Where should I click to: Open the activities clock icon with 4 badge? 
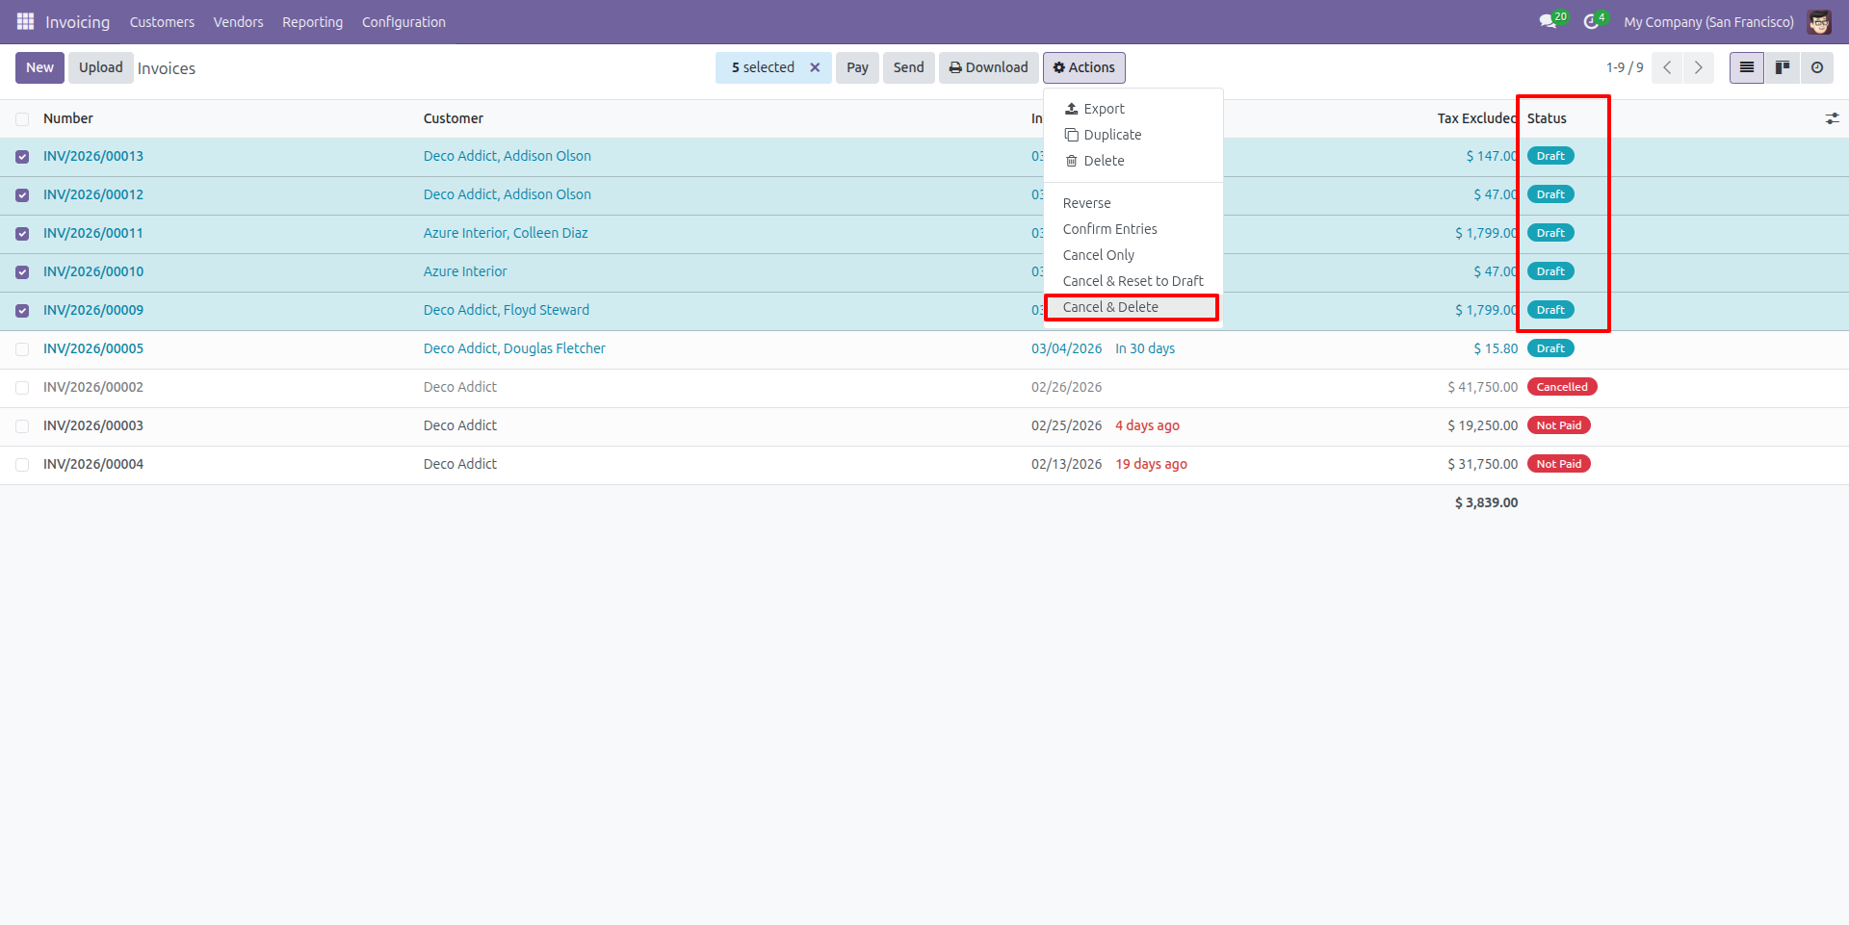1593,21
